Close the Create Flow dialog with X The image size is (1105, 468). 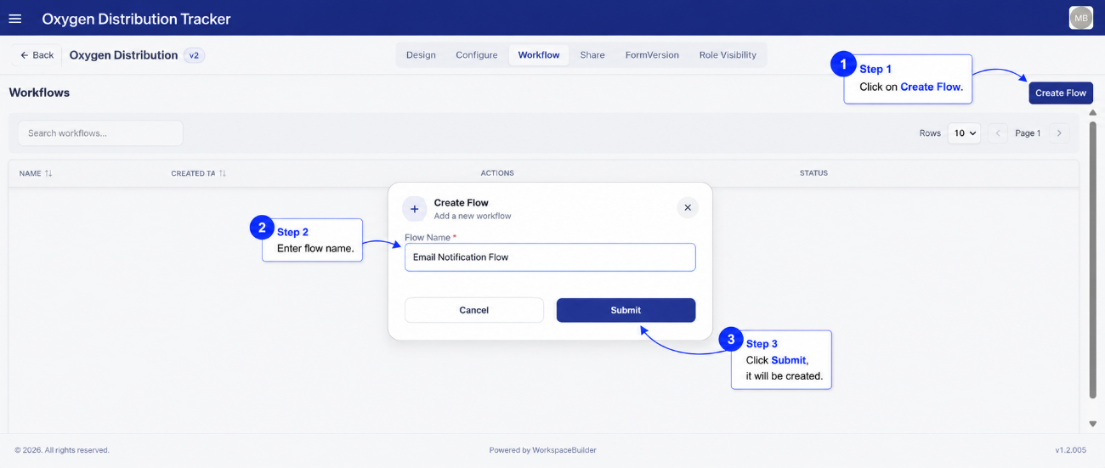pos(688,207)
